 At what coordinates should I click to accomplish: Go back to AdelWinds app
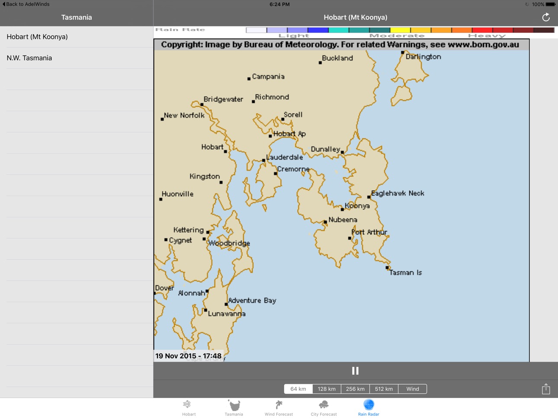click(26, 4)
